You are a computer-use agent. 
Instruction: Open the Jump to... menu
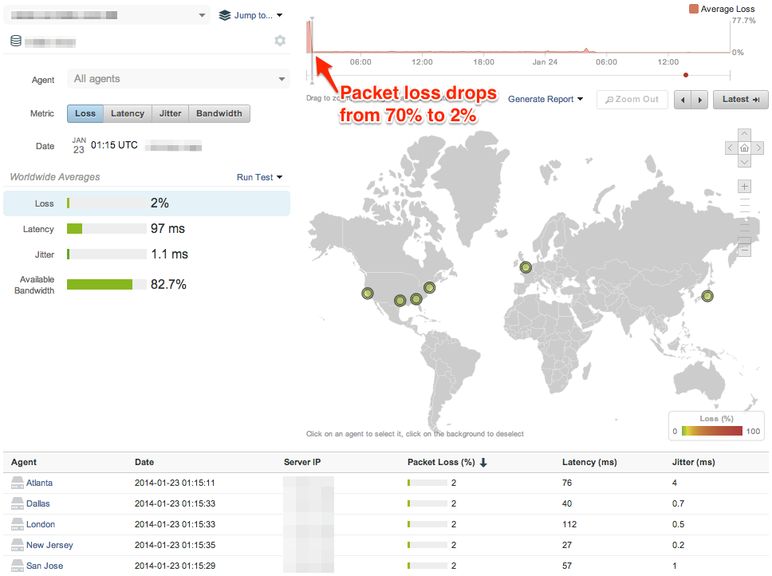[x=250, y=15]
